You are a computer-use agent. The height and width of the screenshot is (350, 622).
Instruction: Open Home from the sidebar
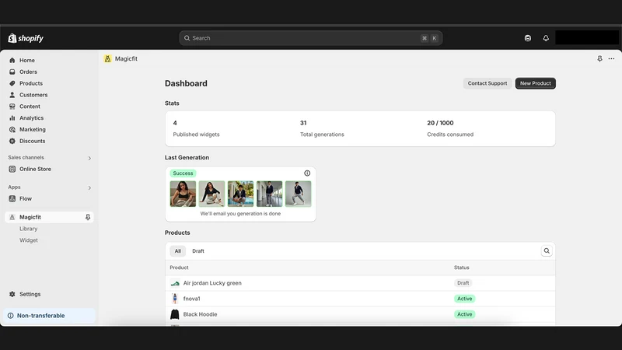click(27, 61)
